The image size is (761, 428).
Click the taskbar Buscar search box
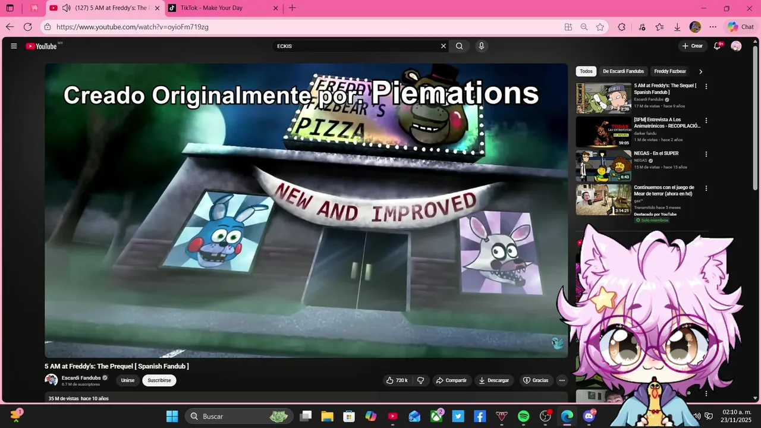[x=239, y=416]
